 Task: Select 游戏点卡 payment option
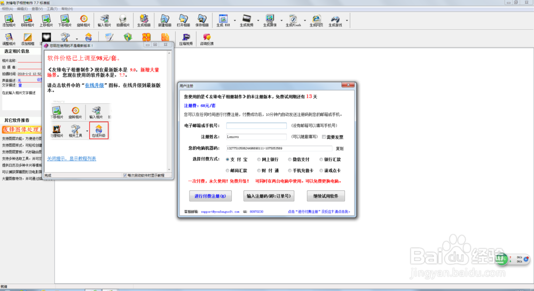pyautogui.click(x=321, y=171)
